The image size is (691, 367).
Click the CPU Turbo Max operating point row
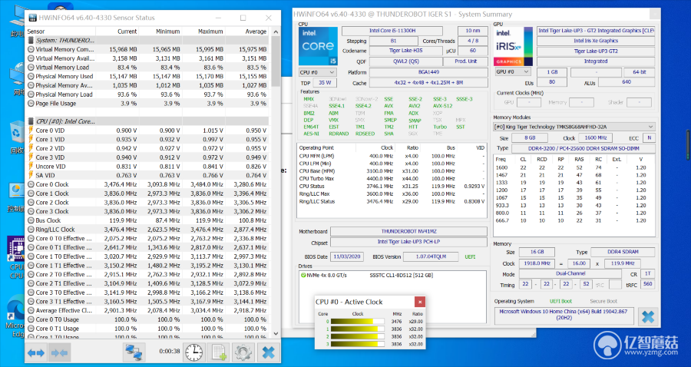[x=392, y=178]
